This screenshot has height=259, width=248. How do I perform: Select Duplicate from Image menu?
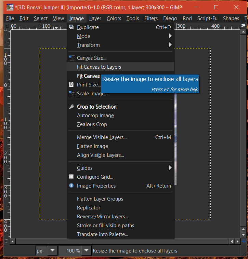[120, 27]
